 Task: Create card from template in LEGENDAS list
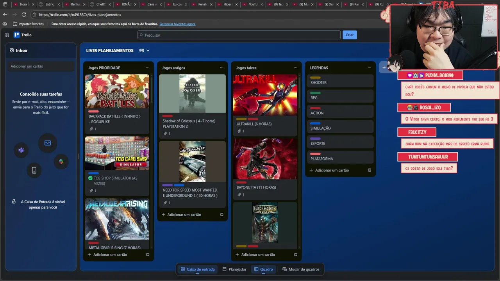370,170
